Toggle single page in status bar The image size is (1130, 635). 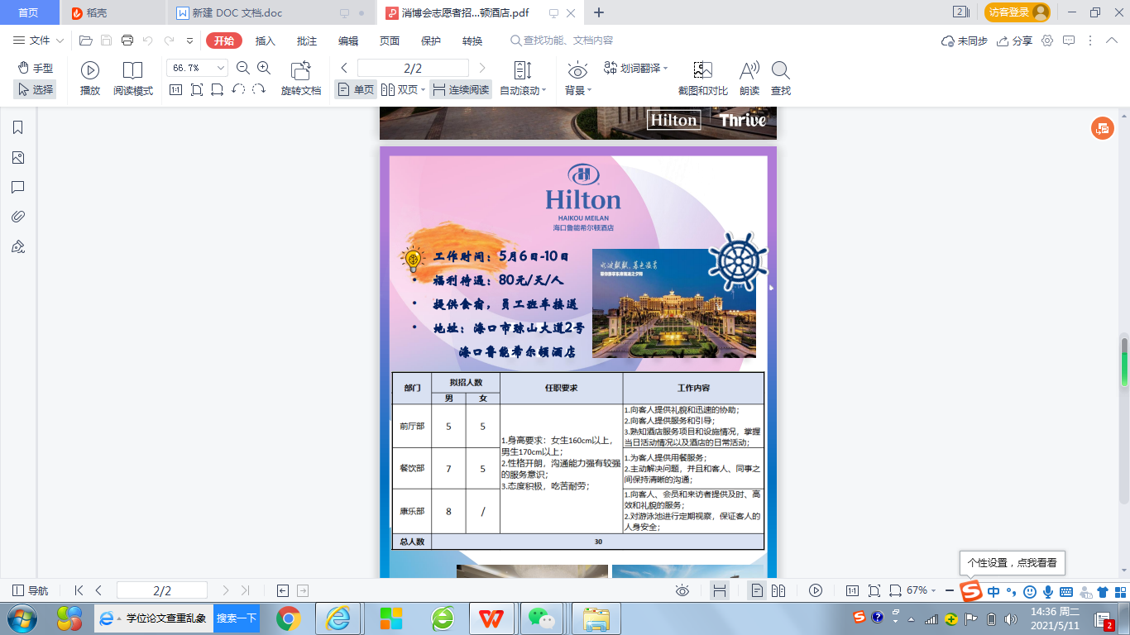(757, 590)
